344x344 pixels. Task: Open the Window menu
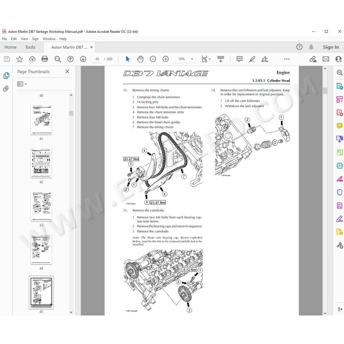click(49, 39)
